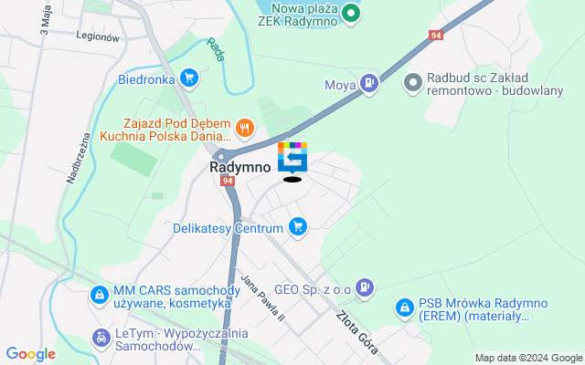Click the Delikatesy Centrum shopping cart pin
The image size is (585, 365).
[298, 227]
